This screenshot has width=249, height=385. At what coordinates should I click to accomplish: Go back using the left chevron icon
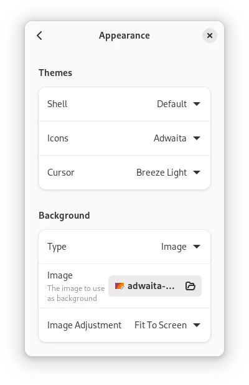point(39,36)
